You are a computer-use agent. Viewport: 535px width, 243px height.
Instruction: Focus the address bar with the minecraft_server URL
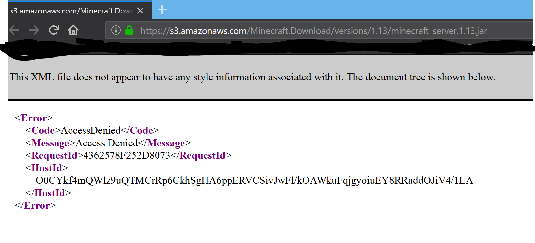(x=312, y=31)
